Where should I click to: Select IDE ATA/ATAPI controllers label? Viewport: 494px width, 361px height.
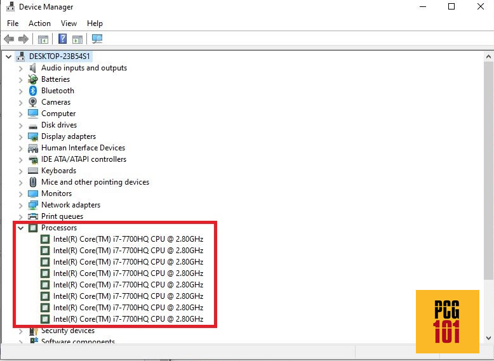[84, 159]
